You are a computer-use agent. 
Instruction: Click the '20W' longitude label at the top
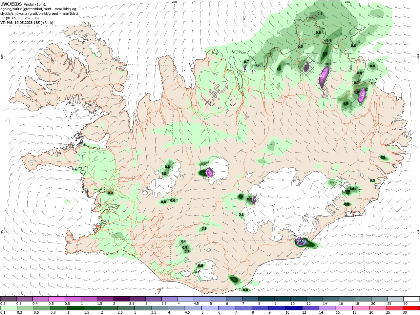pyautogui.click(x=175, y=2)
